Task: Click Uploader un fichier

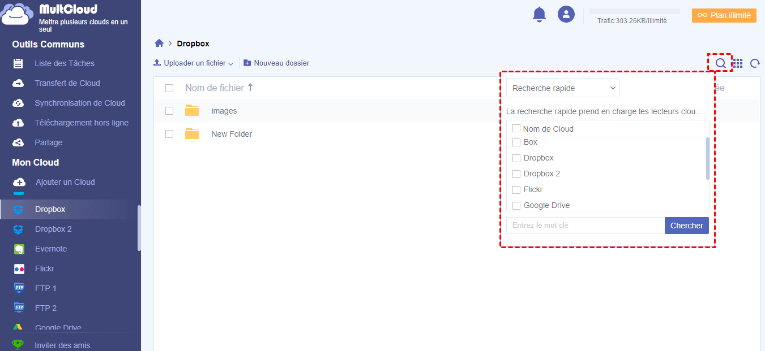Action: [195, 63]
